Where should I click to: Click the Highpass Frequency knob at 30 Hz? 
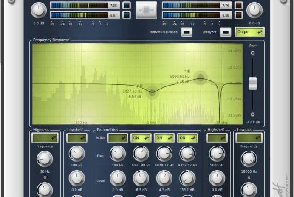coord(45,159)
